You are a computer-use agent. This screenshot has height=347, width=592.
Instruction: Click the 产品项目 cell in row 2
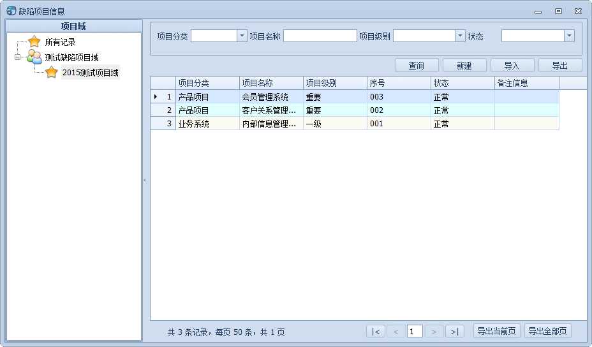(x=208, y=110)
